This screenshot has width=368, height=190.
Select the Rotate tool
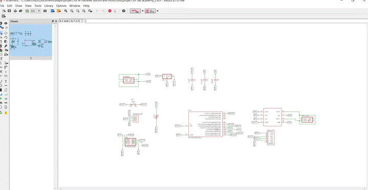6,37
